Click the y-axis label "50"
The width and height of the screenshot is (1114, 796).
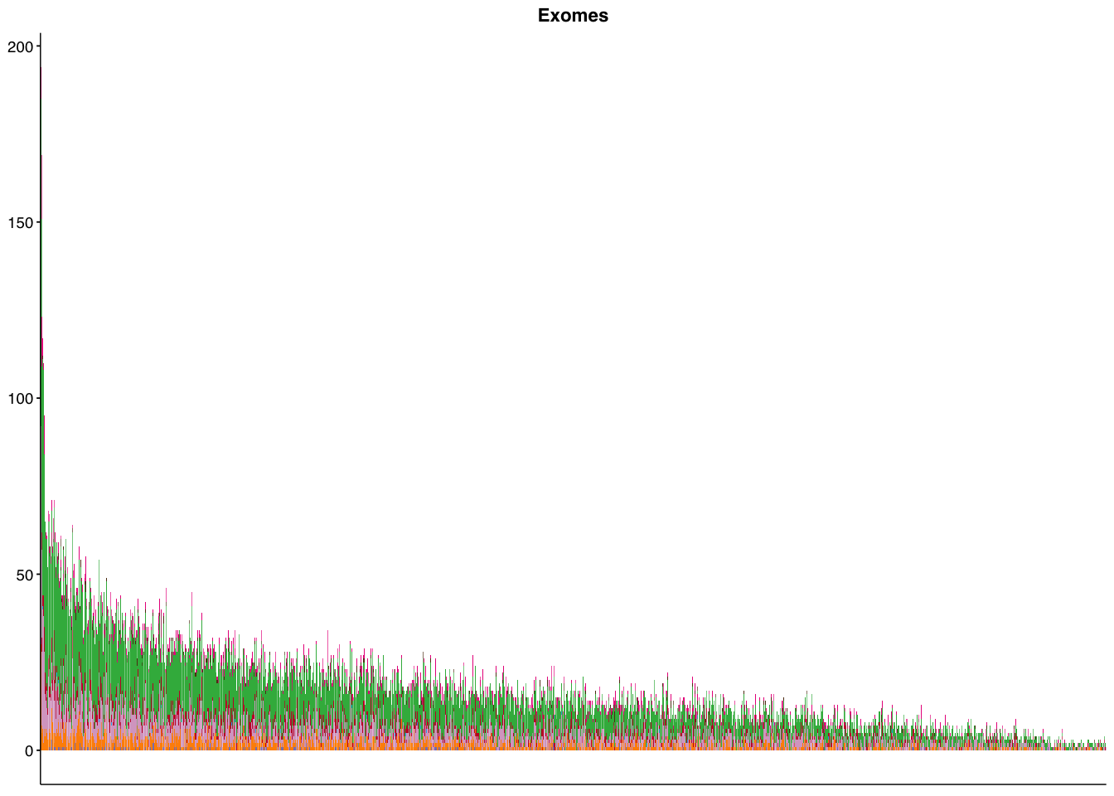click(x=23, y=575)
